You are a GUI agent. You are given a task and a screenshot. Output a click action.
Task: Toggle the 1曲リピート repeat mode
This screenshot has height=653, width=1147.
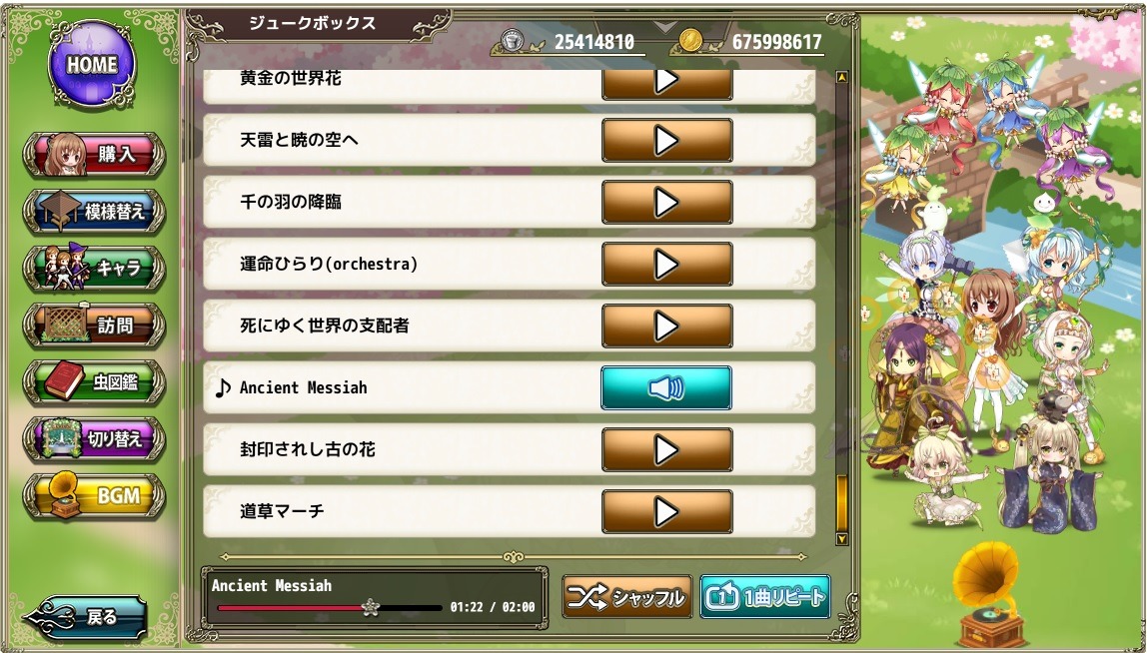coord(765,597)
